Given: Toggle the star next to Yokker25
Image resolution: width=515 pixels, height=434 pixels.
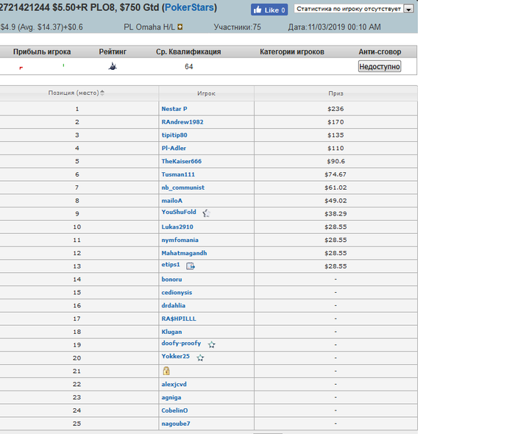Looking at the screenshot, I should 200,357.
